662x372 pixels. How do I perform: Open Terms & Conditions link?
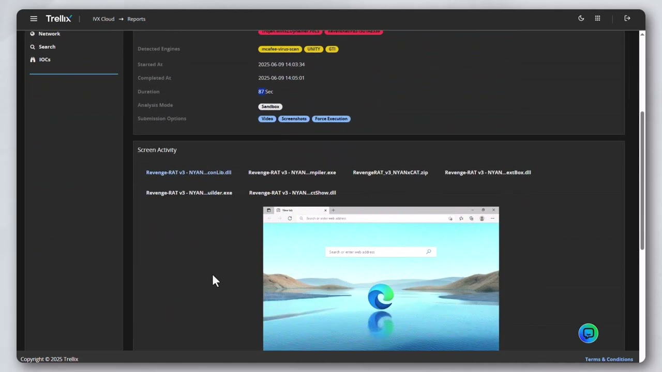[609, 359]
